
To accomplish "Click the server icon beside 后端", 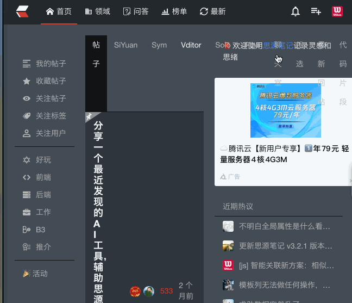I will (x=27, y=195).
